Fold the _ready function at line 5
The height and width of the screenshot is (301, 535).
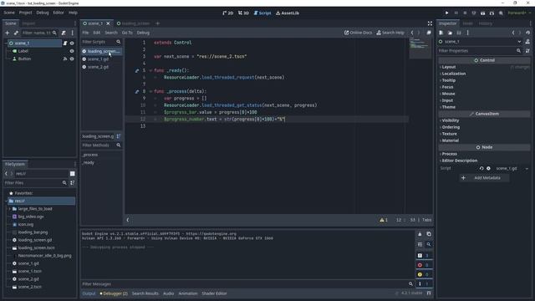[x=150, y=70]
